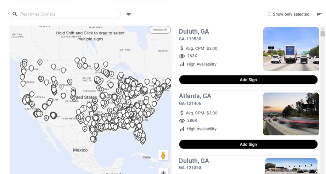Click the Avg. CPM dollar icon for Duluth
Screen dimensions: 326x174
coord(182,48)
